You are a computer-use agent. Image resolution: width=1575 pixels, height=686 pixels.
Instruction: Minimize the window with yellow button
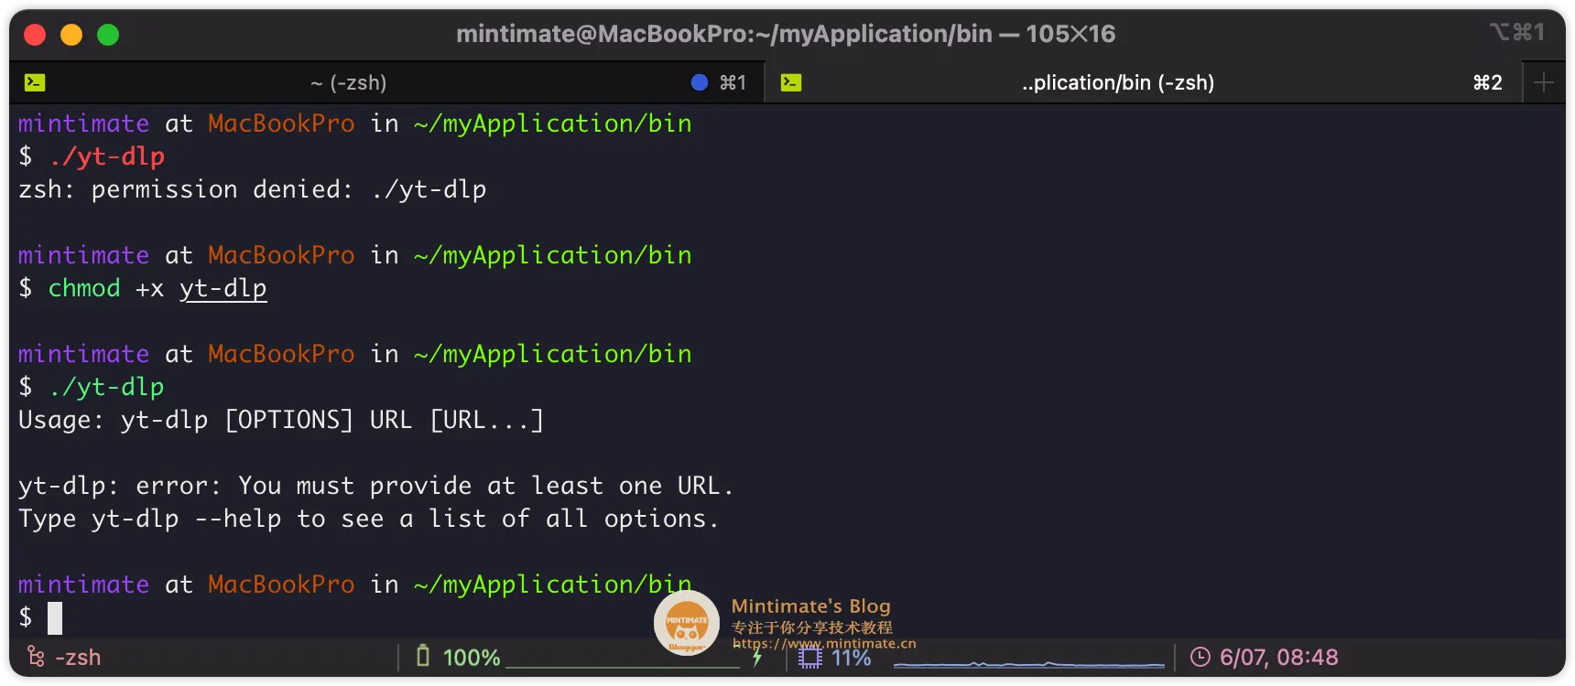[71, 35]
